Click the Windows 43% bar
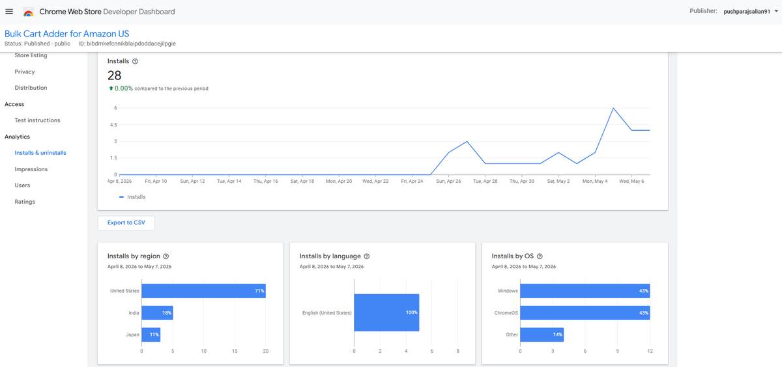This screenshot has height=367, width=782. coord(585,291)
